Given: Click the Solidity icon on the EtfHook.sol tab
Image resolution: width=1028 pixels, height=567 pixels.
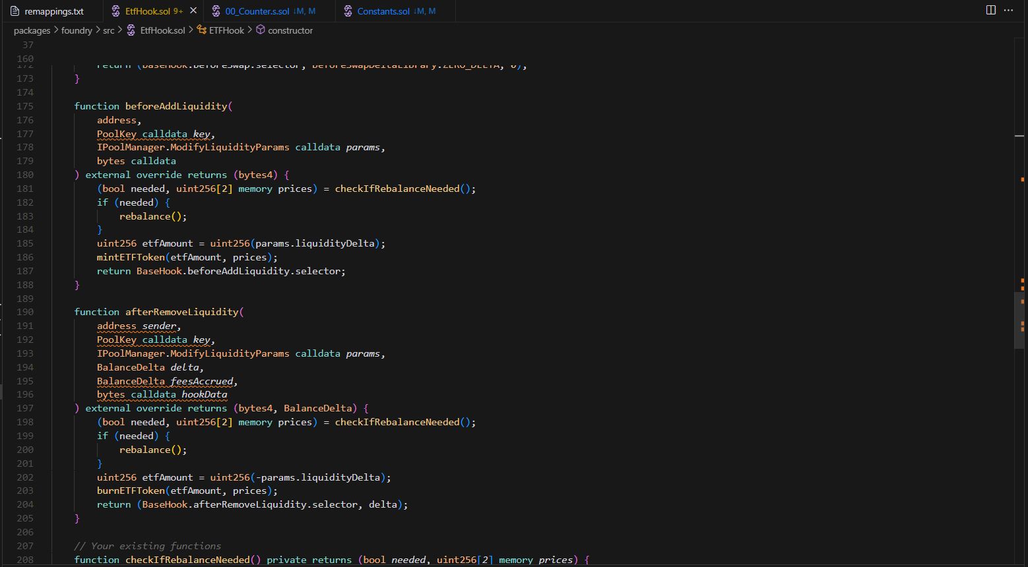Looking at the screenshot, I should 115,11.
